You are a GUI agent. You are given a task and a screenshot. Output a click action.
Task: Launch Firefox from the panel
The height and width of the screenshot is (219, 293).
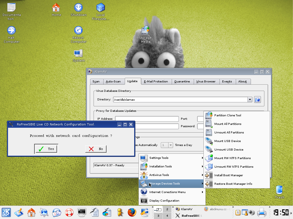[132, 212]
